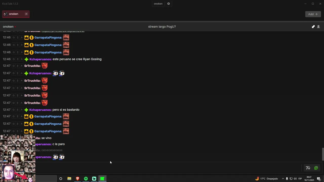Click message text 'este peruano se cree Ryan Gosling'
324x182 pixels.
pos(77,59)
